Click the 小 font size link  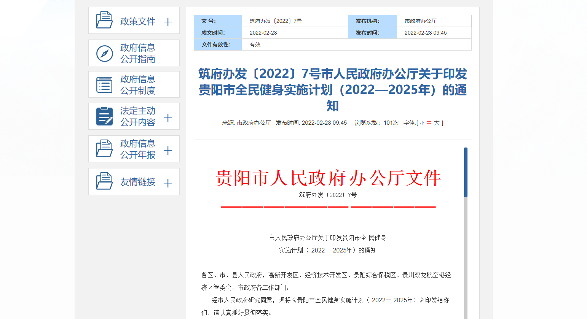coord(422,123)
